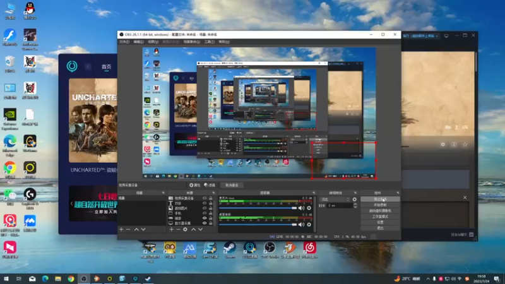505x284 pixels.
Task: Open the GeForce Experience desktop icon
Action: 10,119
